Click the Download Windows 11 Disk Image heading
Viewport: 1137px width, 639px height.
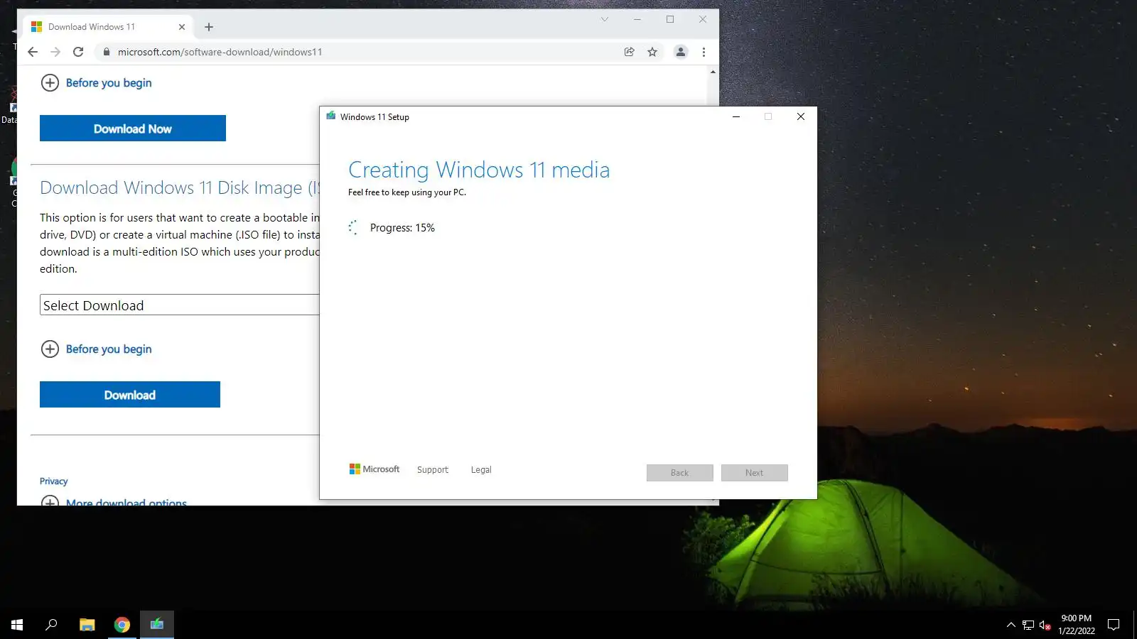(180, 188)
